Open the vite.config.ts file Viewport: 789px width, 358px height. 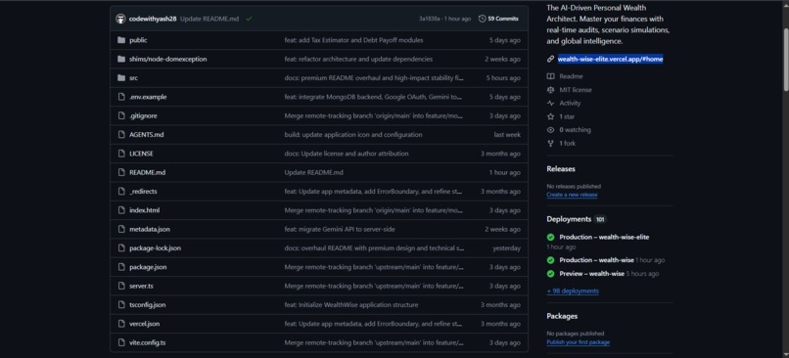pos(147,342)
